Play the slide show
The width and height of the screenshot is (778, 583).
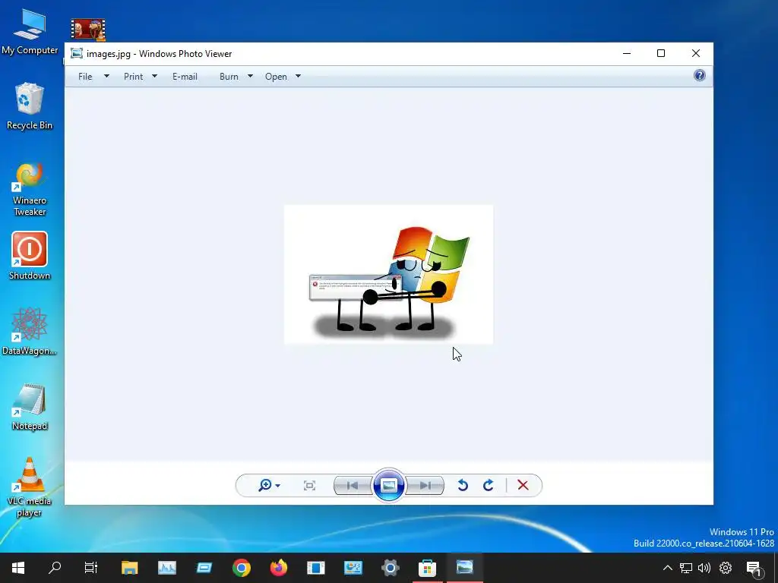(x=388, y=485)
